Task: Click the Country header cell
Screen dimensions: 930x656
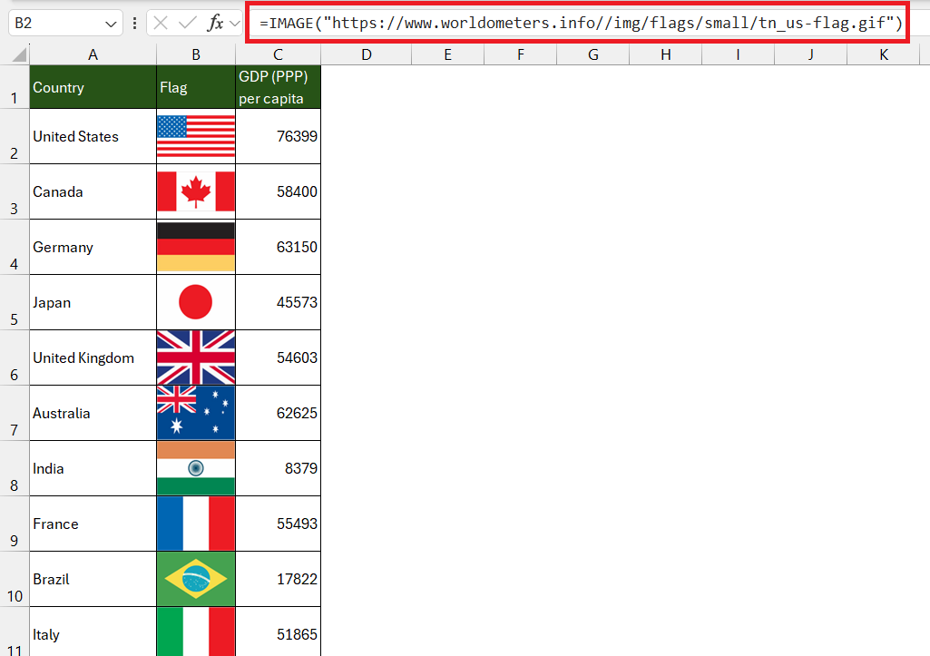Action: (93, 87)
